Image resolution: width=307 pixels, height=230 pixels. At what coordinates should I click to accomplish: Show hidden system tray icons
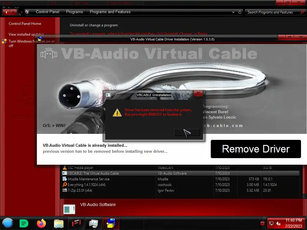click(x=263, y=223)
